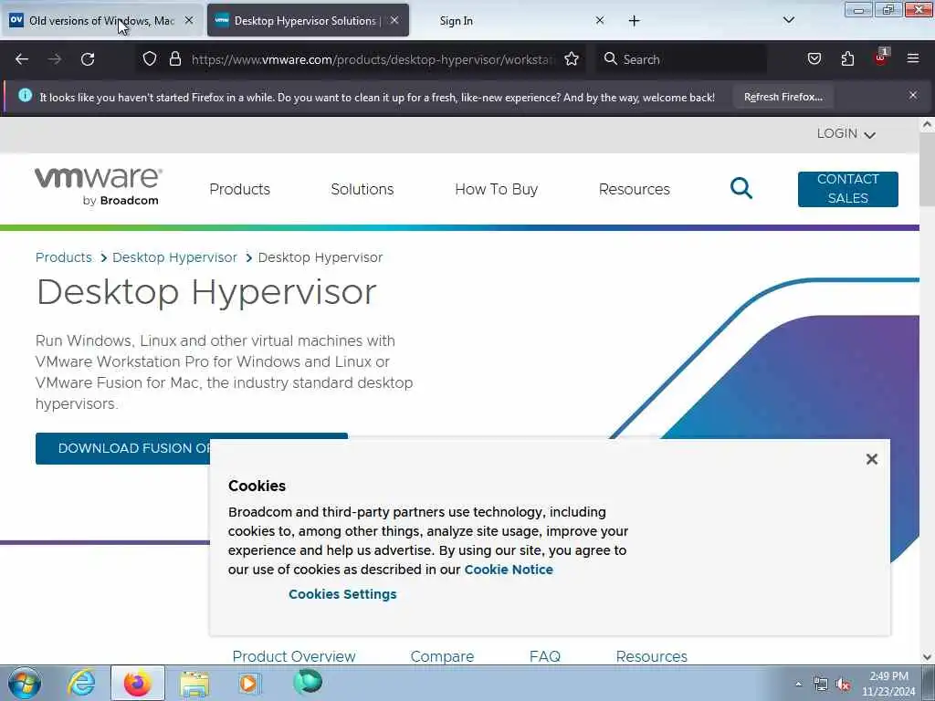Follow the Desktop Hypervisor breadcrumb link
The width and height of the screenshot is (935, 701).
coord(174,257)
